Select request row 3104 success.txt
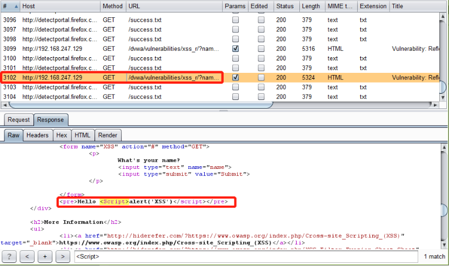Image resolution: width=449 pixels, height=266 pixels. coord(220,97)
